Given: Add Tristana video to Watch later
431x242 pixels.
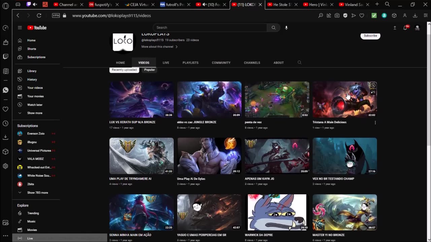Looking at the screenshot, I should point(373,86).
